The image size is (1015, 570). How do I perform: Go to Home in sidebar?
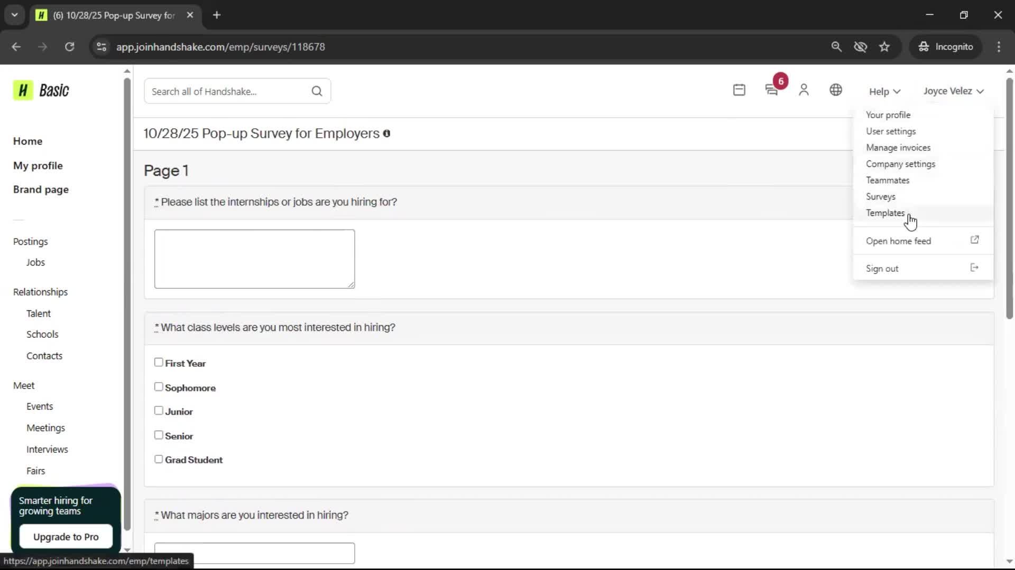pyautogui.click(x=27, y=141)
